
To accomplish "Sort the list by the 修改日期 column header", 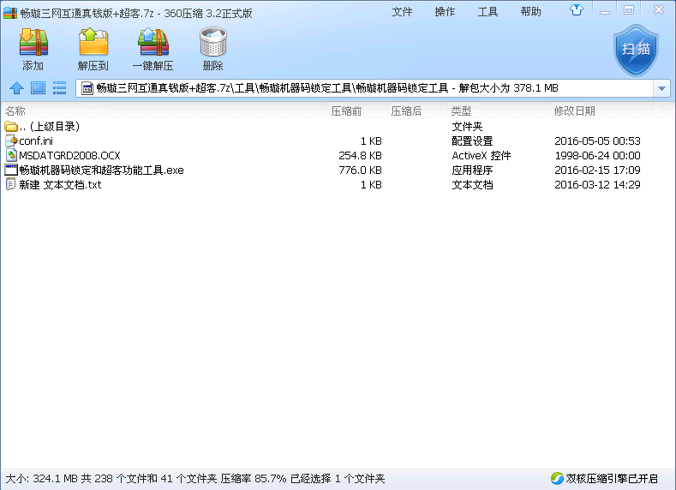I will coord(574,111).
